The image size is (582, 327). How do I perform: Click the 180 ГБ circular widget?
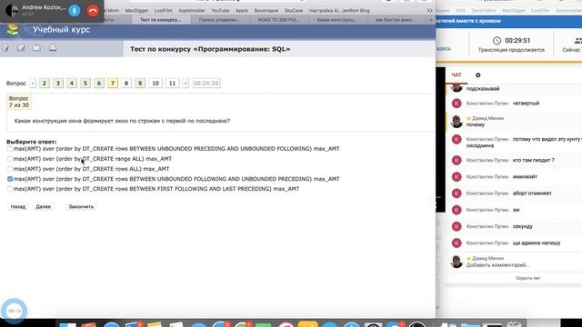pyautogui.click(x=15, y=311)
